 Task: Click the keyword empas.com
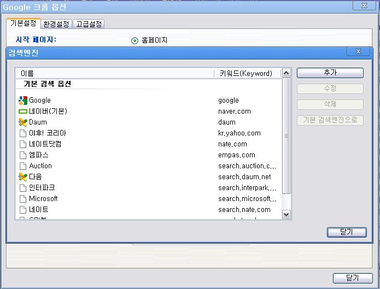click(237, 155)
